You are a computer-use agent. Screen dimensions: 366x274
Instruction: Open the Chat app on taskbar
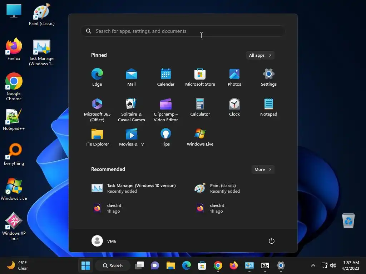(x=155, y=265)
